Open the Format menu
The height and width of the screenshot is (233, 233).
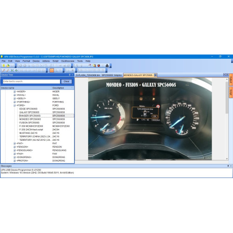26,61
